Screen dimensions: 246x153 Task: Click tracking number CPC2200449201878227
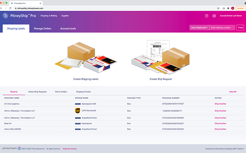tap(173, 124)
